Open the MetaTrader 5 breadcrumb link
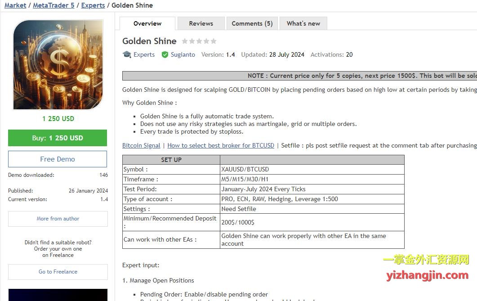The image size is (477, 301). 53,5
